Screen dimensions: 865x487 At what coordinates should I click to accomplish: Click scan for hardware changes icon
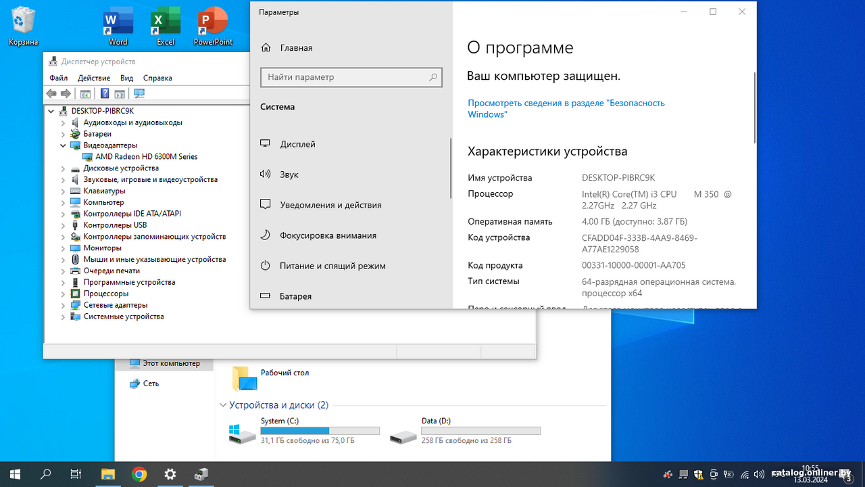(x=139, y=93)
